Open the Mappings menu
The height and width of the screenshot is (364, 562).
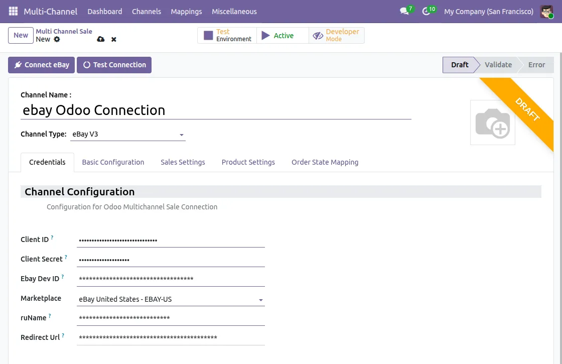[x=186, y=12]
